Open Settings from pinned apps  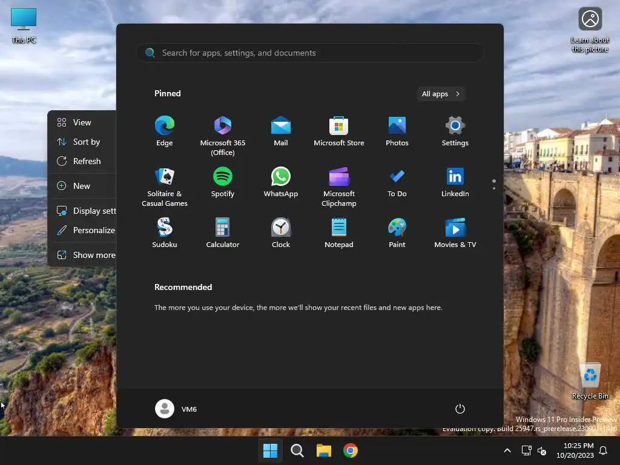[x=455, y=131]
